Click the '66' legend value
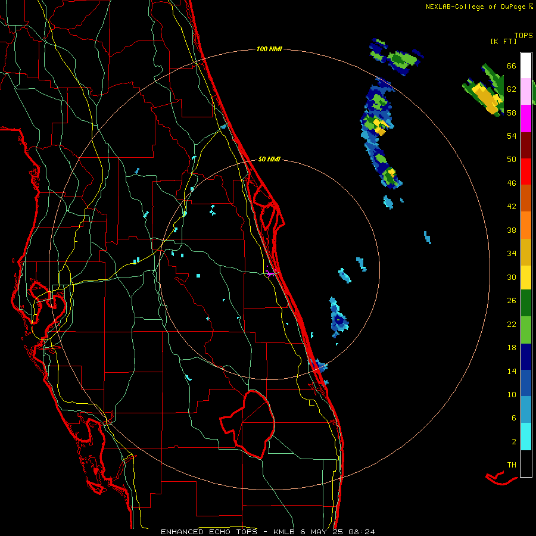This screenshot has height=536, width=536. click(x=512, y=66)
